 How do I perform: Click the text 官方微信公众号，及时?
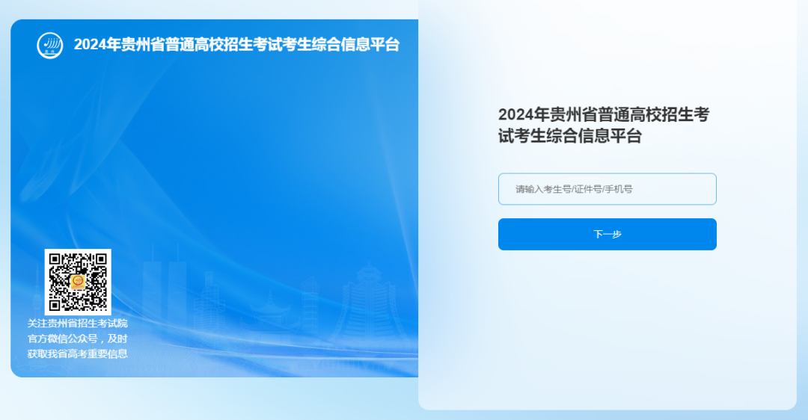tap(77, 339)
